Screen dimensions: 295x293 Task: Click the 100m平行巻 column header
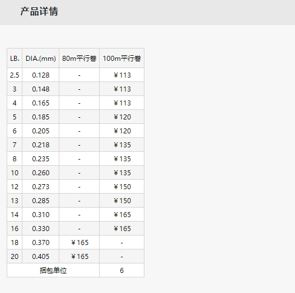[x=121, y=59]
